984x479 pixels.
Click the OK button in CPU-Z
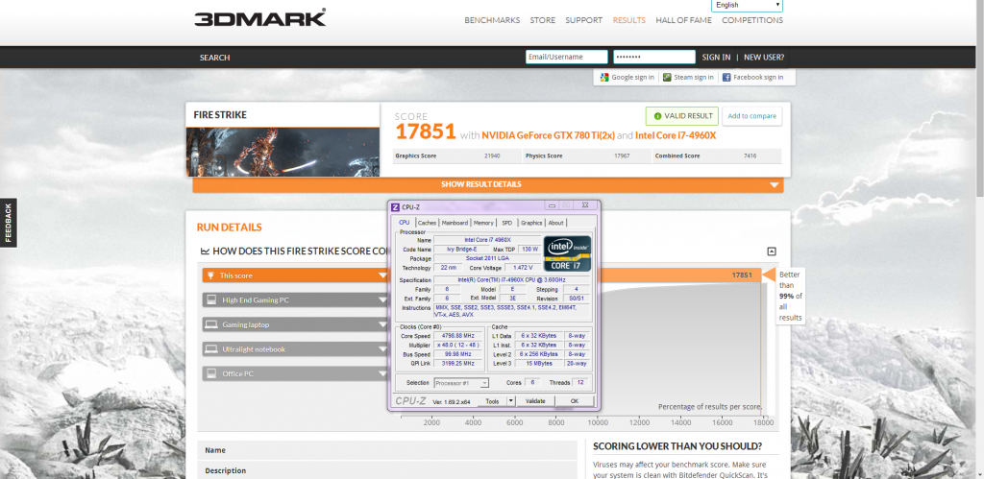point(575,400)
